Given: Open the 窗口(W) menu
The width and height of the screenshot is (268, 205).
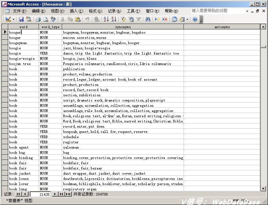Looking at the screenshot, I should (x=152, y=11).
